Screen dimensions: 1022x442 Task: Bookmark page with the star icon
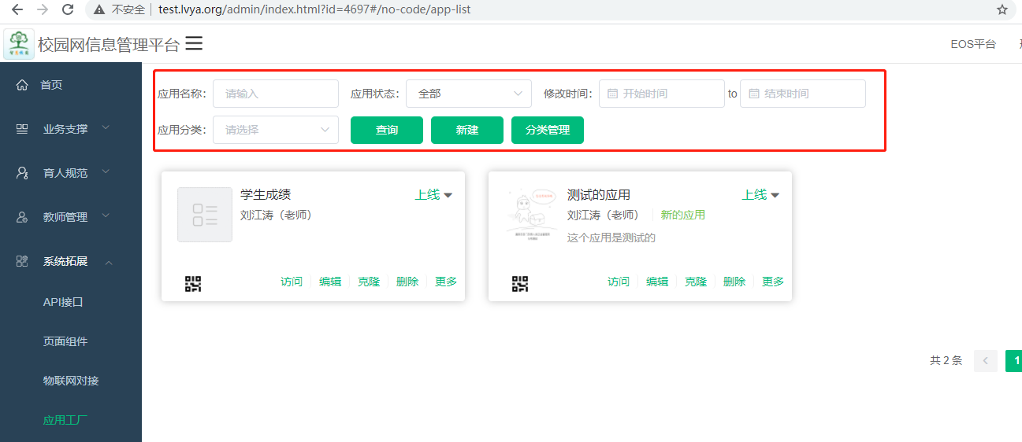[x=1002, y=9]
